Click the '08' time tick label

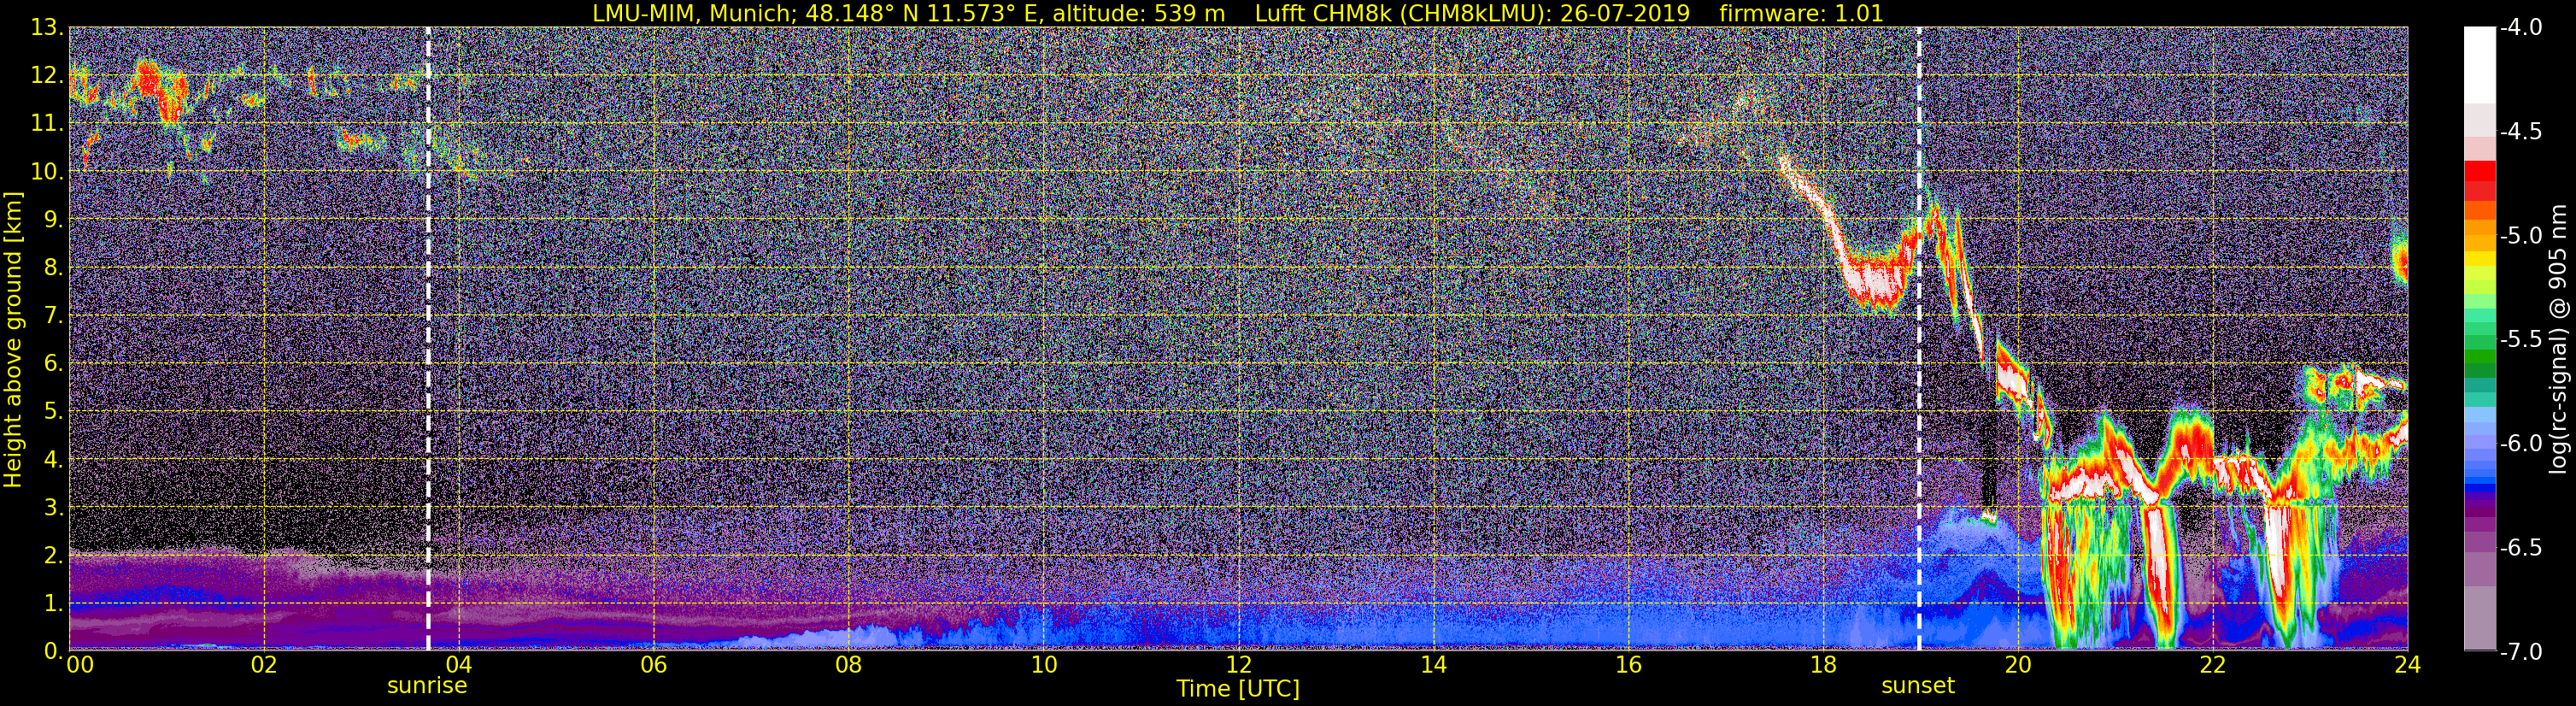[x=848, y=666]
